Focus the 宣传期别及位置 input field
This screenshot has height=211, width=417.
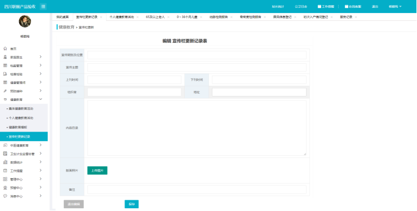[197, 55]
